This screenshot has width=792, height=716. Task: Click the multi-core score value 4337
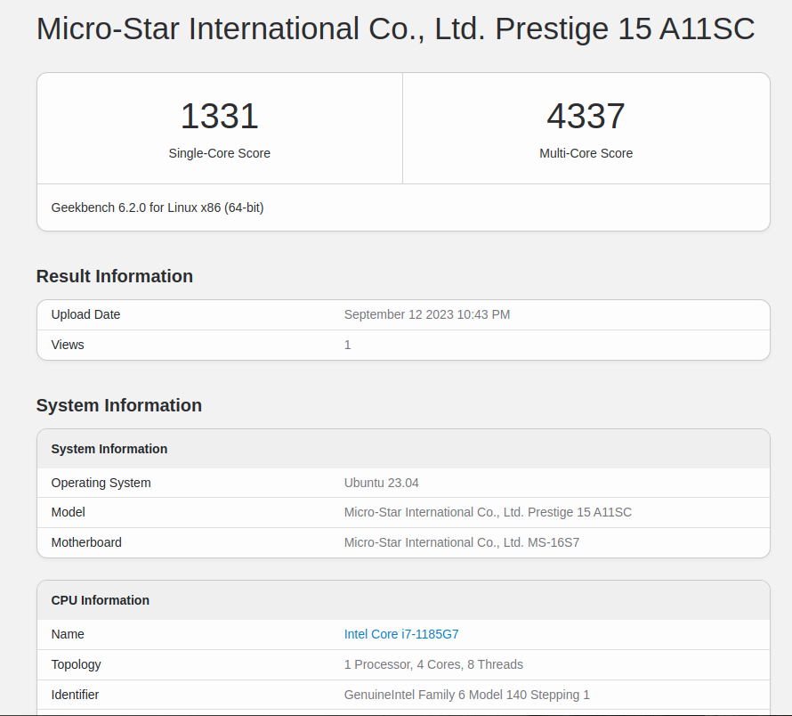[586, 117]
